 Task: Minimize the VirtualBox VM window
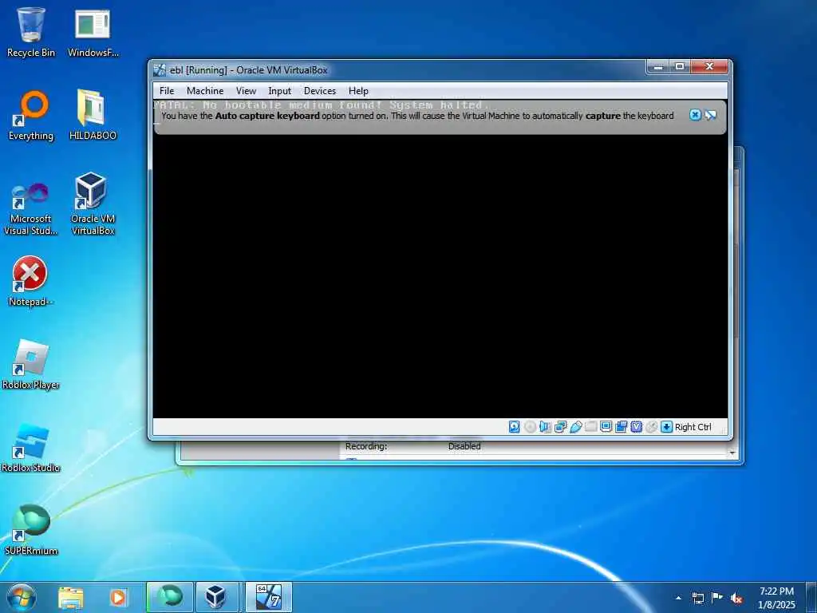658,67
